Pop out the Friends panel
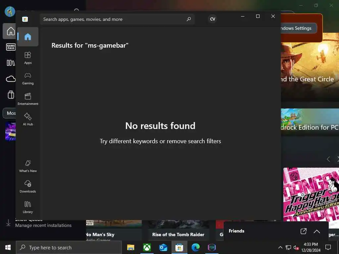This screenshot has height=254, width=339. [x=303, y=231]
